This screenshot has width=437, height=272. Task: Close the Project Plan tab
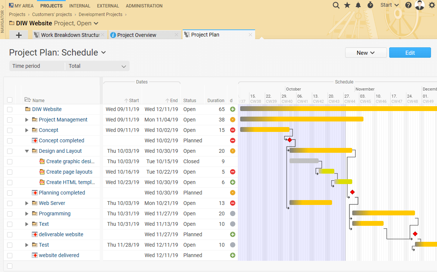250,35
